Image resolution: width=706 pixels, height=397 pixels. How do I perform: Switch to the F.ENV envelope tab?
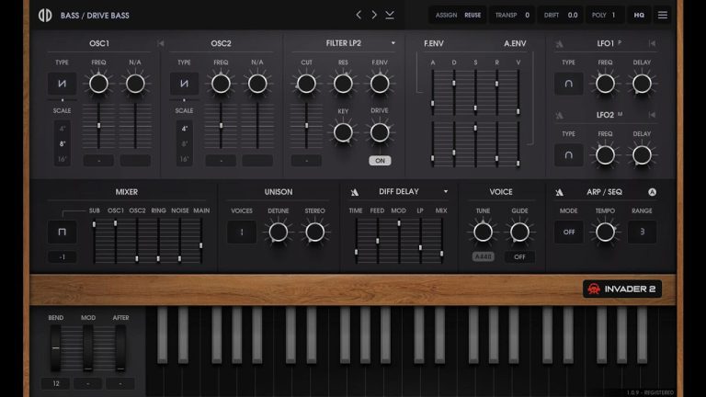pos(434,43)
